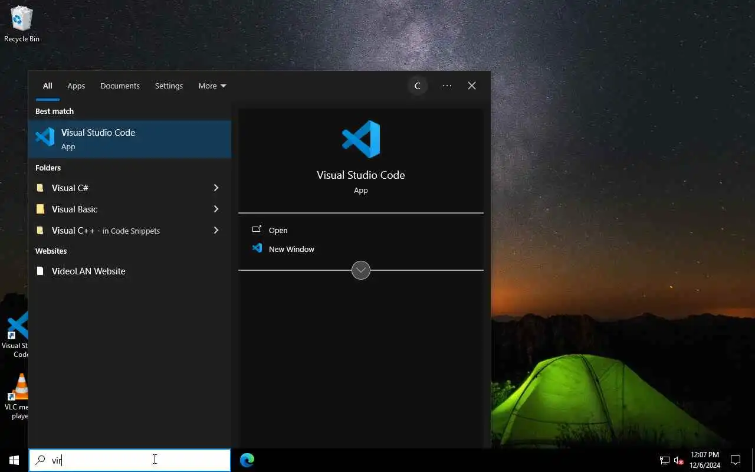Expand Visual Basic folder details arrow
Image resolution: width=755 pixels, height=472 pixels.
tap(216, 209)
